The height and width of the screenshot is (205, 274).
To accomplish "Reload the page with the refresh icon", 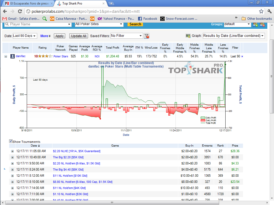I will [x=20, y=11].
